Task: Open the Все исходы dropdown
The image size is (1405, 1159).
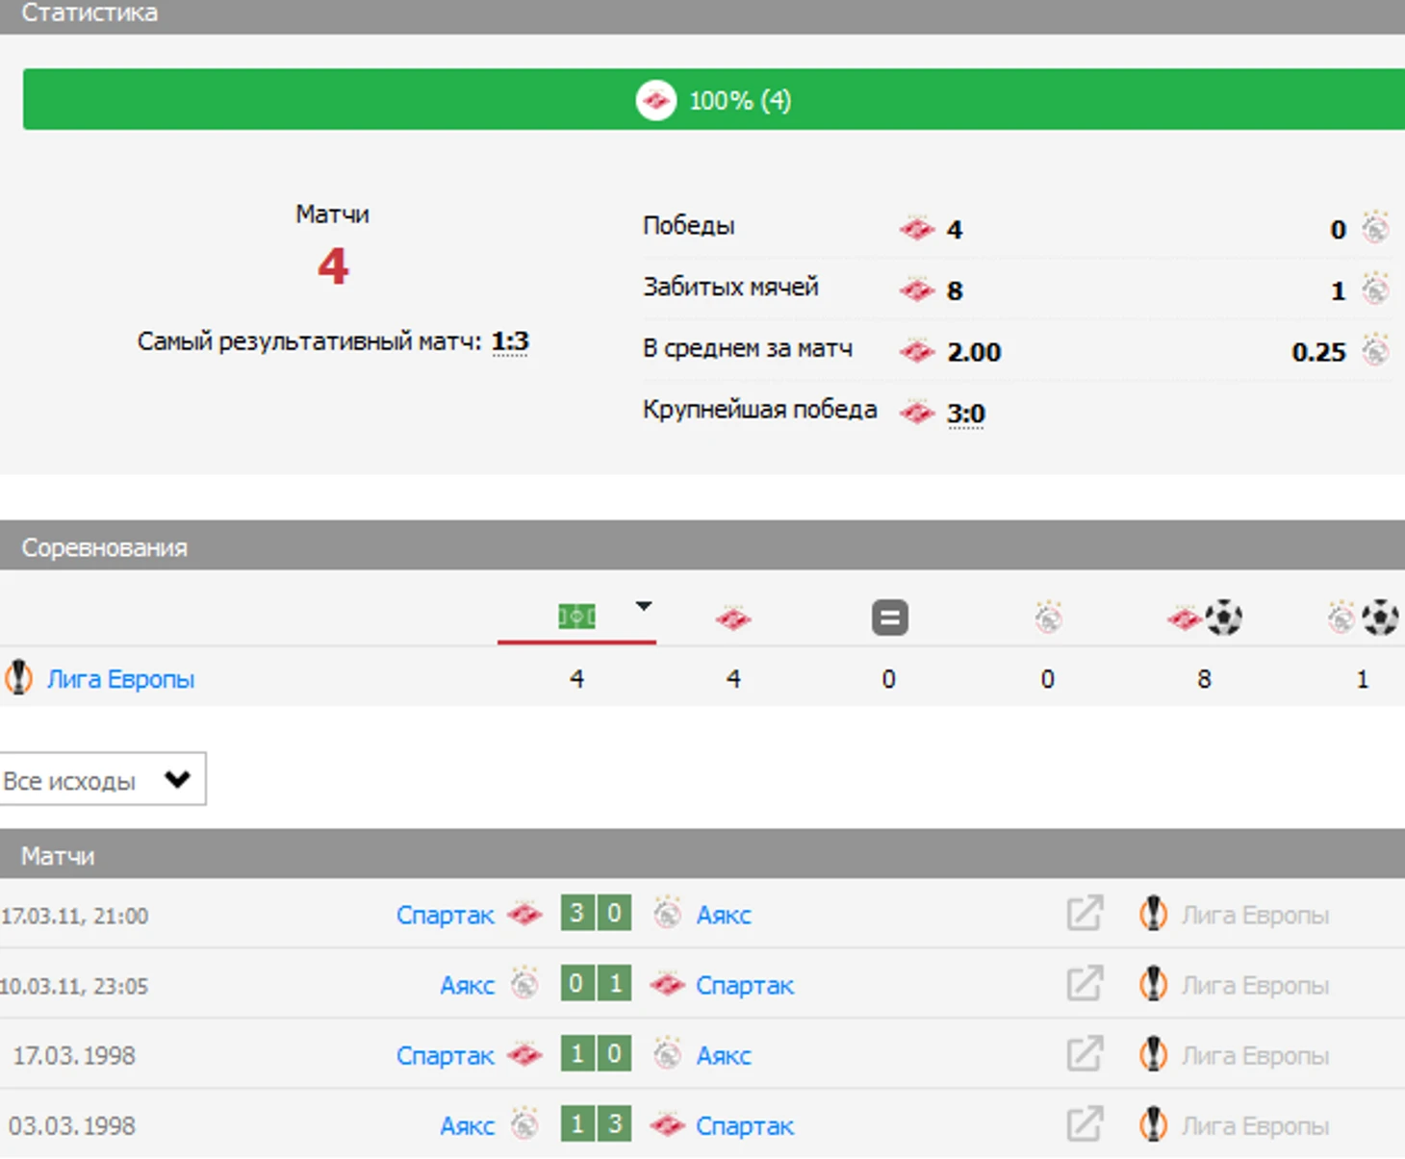Action: [101, 779]
